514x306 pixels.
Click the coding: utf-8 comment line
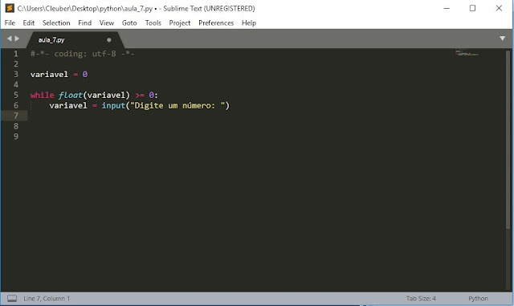[x=82, y=54]
